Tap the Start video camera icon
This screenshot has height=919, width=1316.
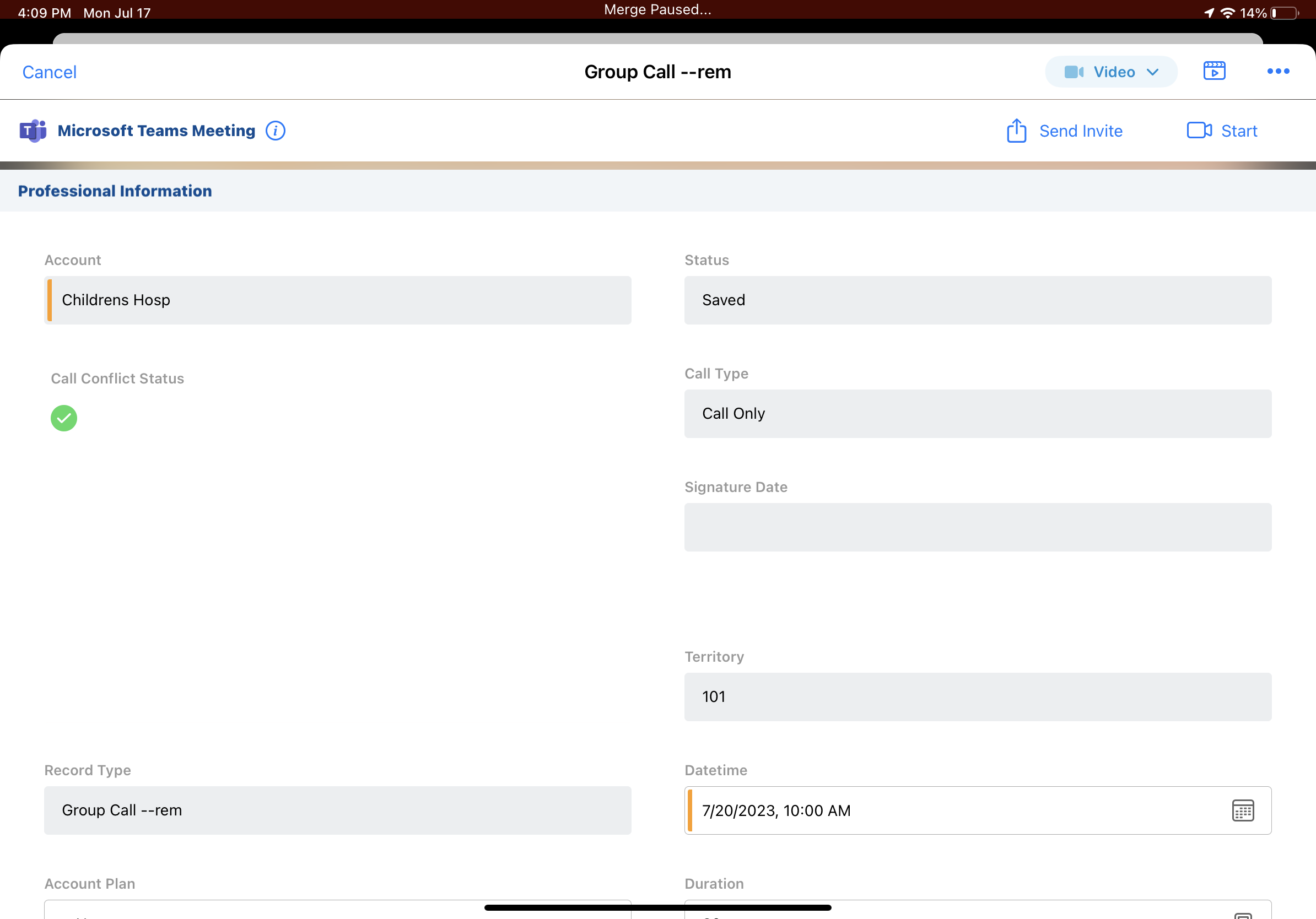1199,131
